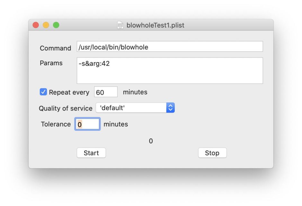Click inside the Params text area
The width and height of the screenshot is (302, 206).
(170, 71)
